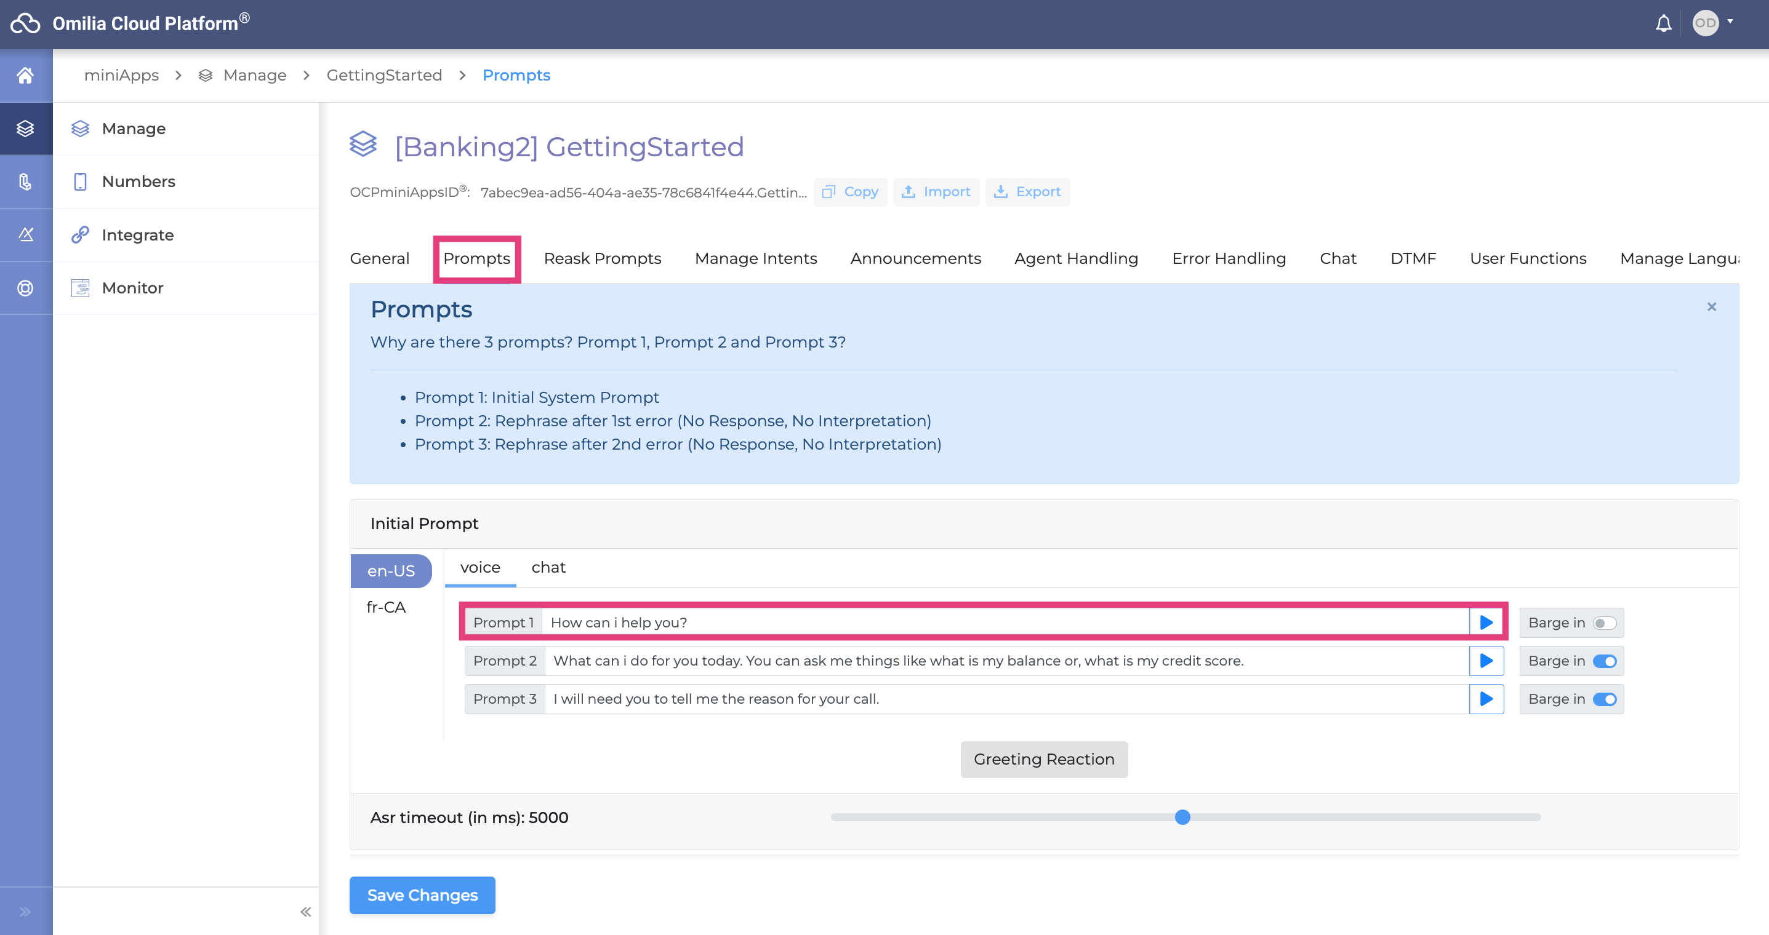Open Manage in the side menu
Screen dimensions: 1769x935
point(185,129)
